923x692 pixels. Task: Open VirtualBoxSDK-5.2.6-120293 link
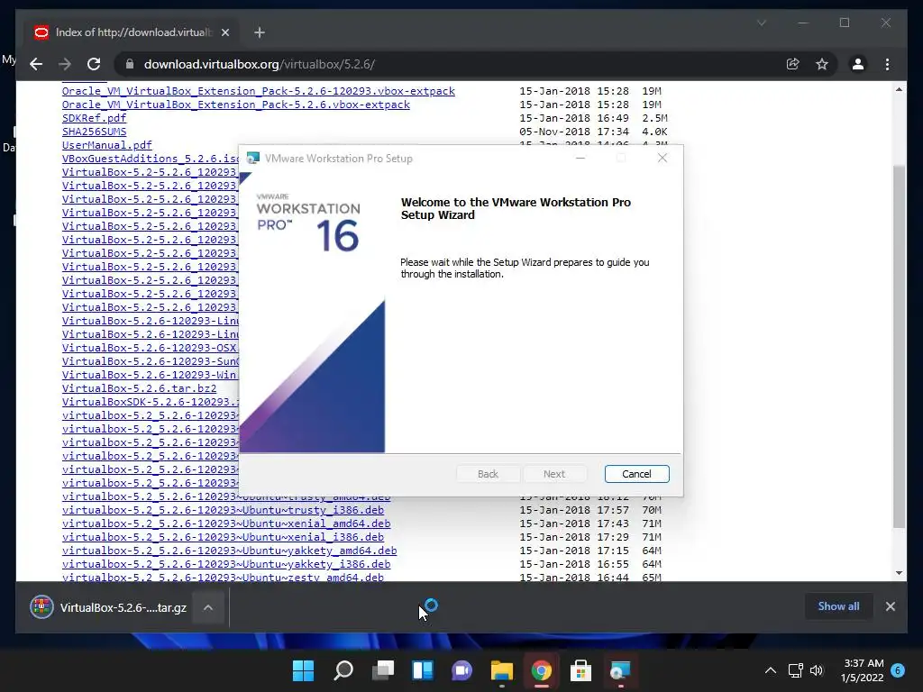151,403
